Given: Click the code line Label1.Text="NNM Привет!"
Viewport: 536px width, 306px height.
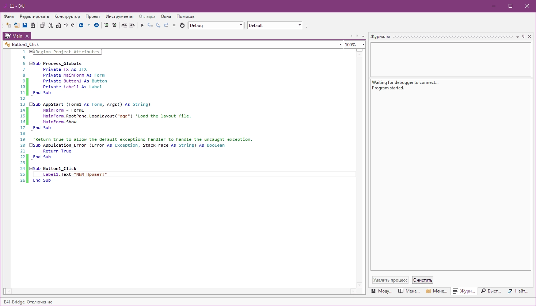Looking at the screenshot, I should point(75,174).
